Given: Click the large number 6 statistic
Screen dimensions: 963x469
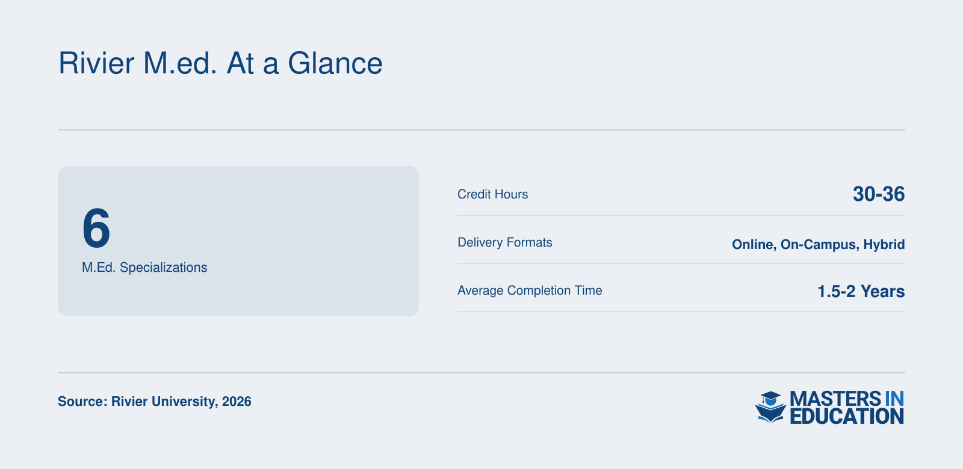Looking at the screenshot, I should pyautogui.click(x=96, y=228).
